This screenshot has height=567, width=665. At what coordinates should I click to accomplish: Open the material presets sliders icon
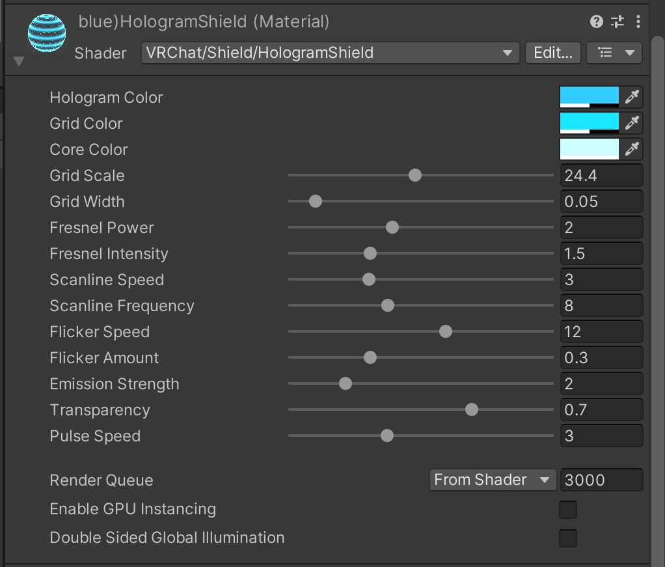617,21
